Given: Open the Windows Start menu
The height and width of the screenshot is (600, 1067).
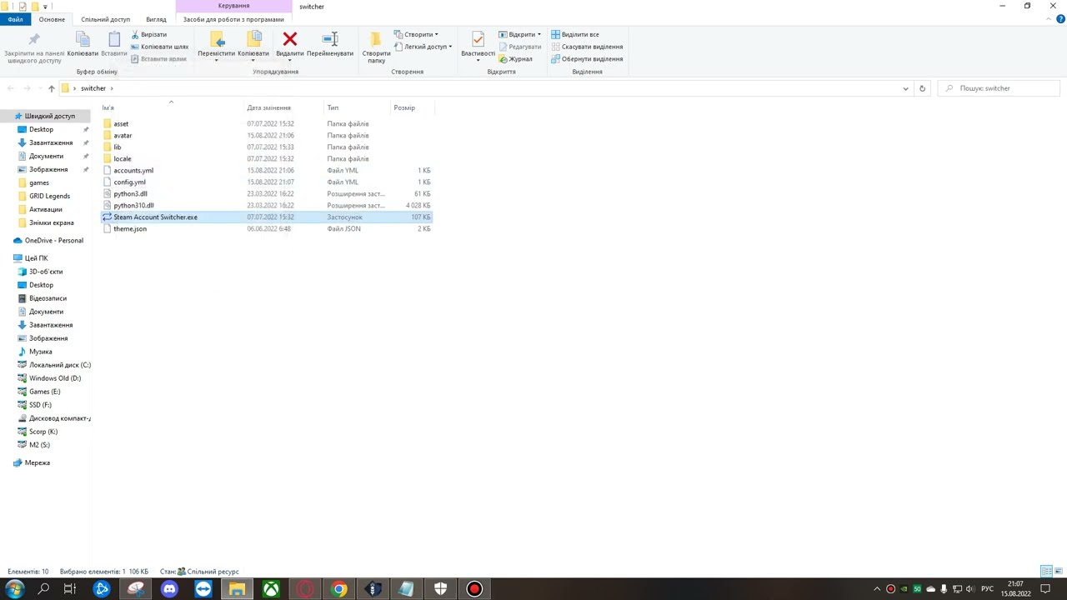Looking at the screenshot, I should coord(13,589).
